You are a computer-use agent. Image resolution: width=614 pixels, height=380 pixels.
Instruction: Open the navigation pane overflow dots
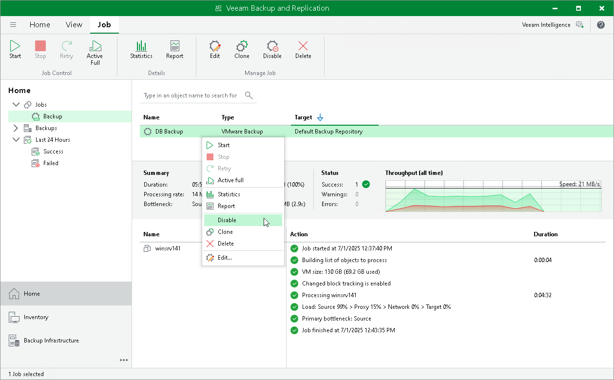click(124, 360)
